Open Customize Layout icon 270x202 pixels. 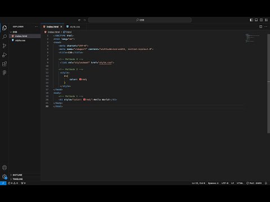(x=266, y=20)
